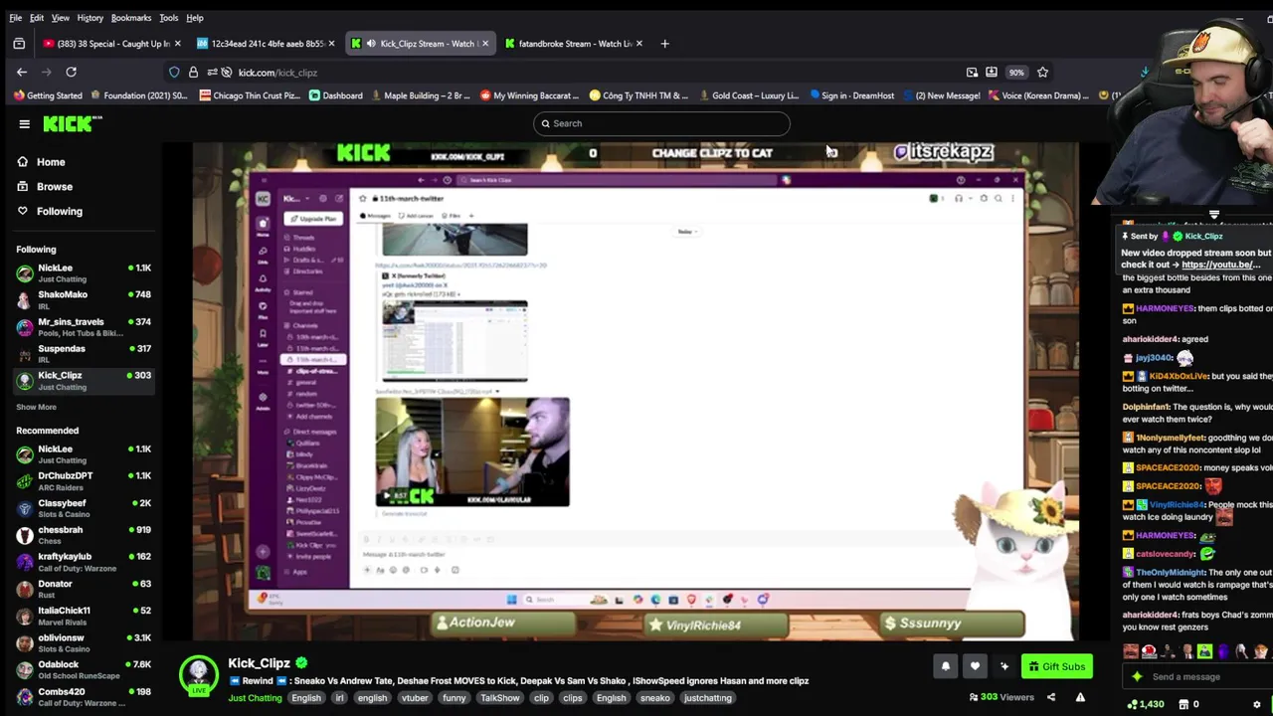Click shield tracking protection icon

pos(174,72)
